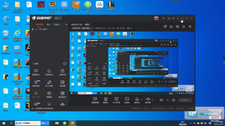This screenshot has width=225, height=126.
Task: Expand speaker options arrow
Action: [152, 99]
